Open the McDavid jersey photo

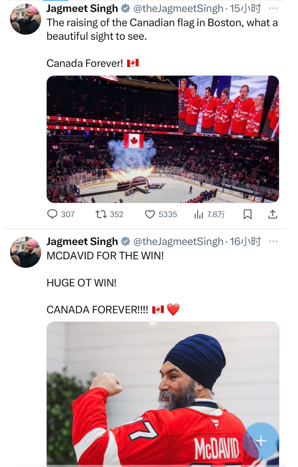click(x=163, y=393)
